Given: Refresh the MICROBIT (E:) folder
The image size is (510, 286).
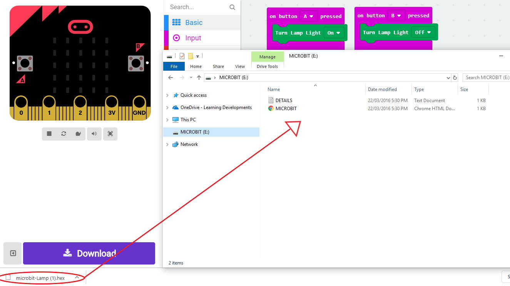Looking at the screenshot, I should point(455,78).
